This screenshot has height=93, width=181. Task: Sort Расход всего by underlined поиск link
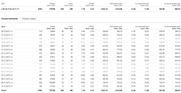(x=116, y=28)
